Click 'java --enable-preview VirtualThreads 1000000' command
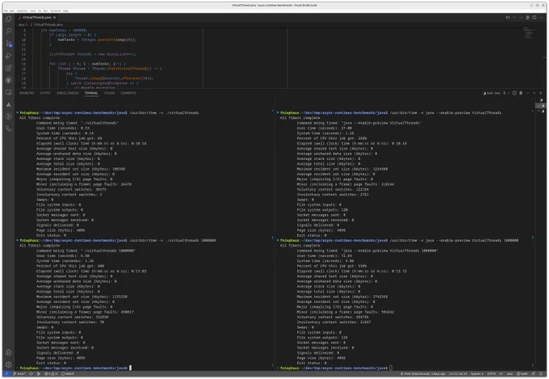Viewport: 549px width, 379px height. click(471, 241)
